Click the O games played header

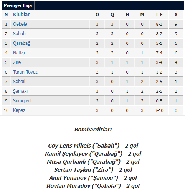[97, 15]
